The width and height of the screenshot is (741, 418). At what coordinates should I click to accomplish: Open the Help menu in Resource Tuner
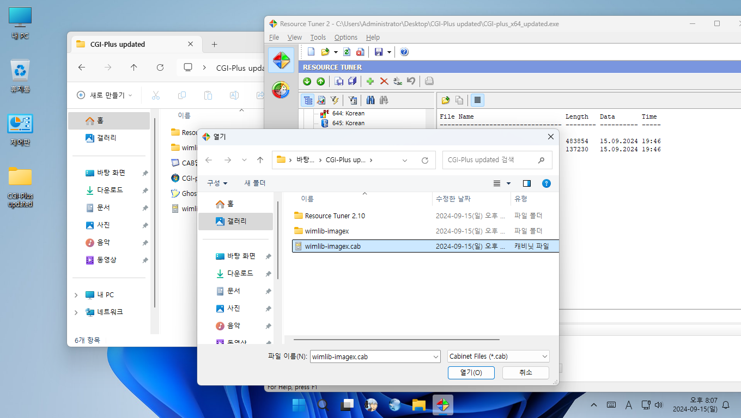373,38
